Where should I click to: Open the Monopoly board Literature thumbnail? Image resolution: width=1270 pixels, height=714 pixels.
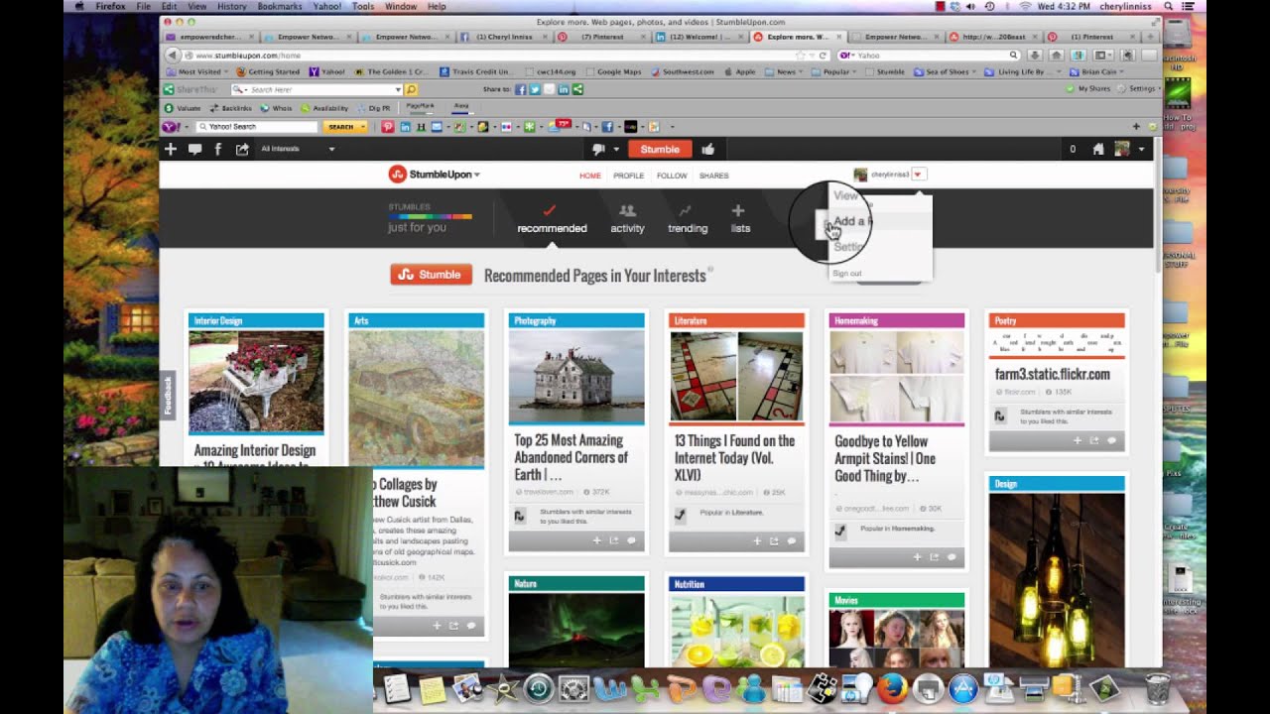736,377
